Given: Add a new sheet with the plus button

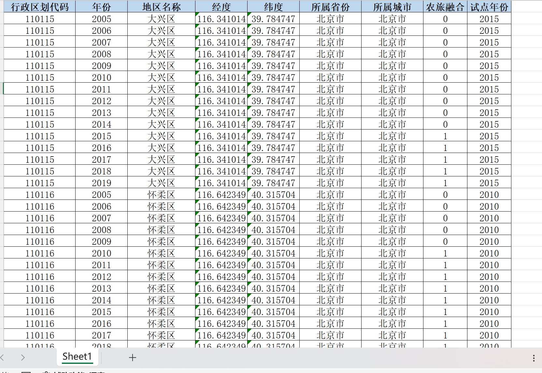Looking at the screenshot, I should coord(132,358).
